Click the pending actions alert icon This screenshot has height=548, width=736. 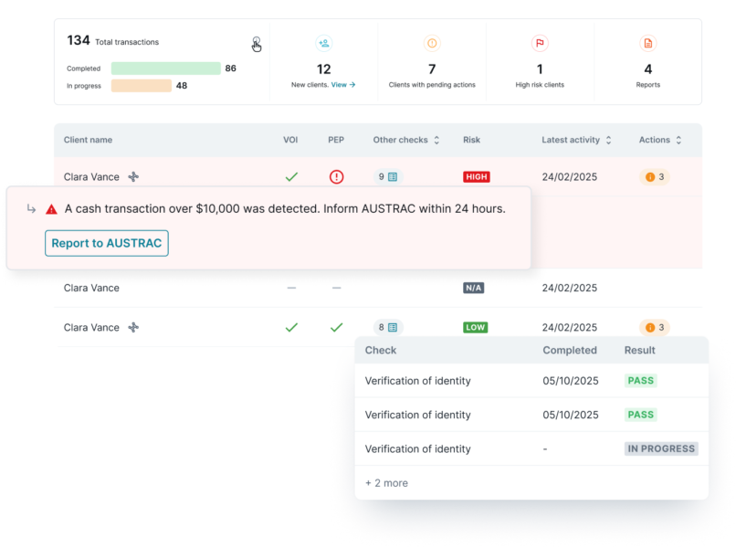[432, 43]
